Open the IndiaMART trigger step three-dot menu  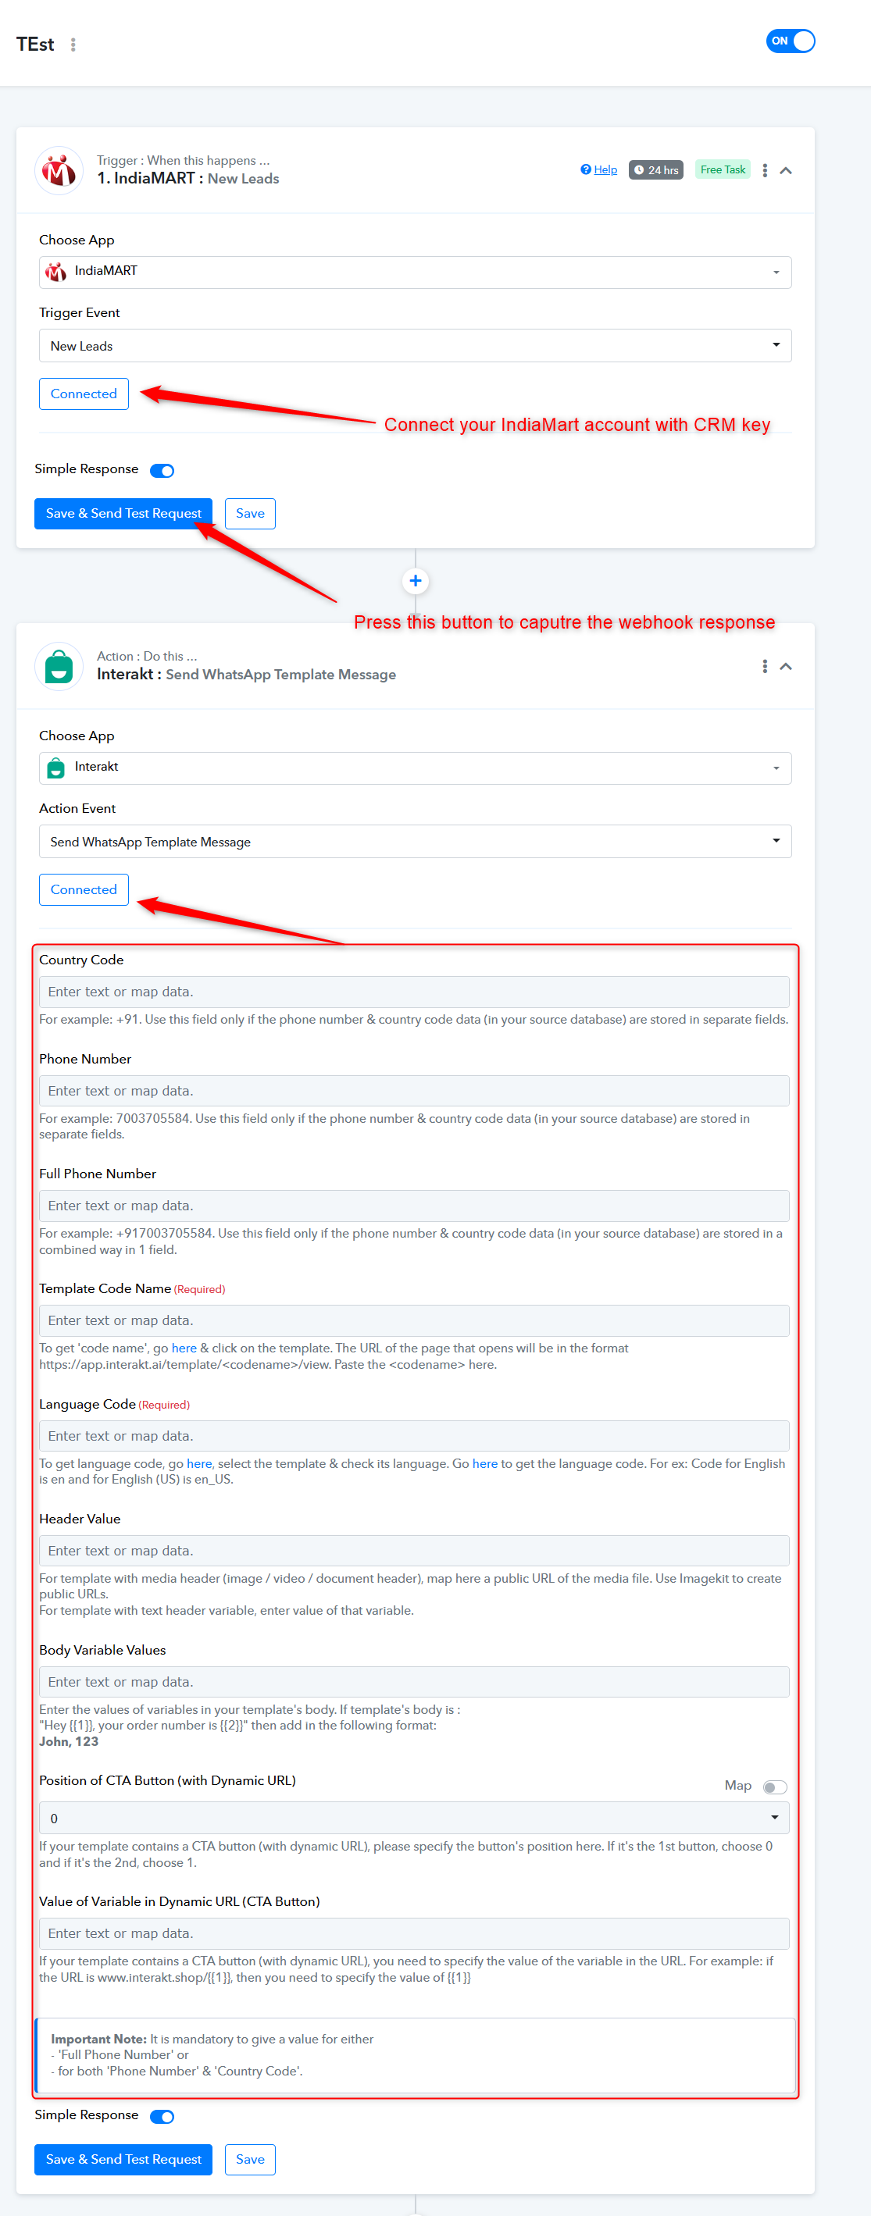[x=764, y=170]
